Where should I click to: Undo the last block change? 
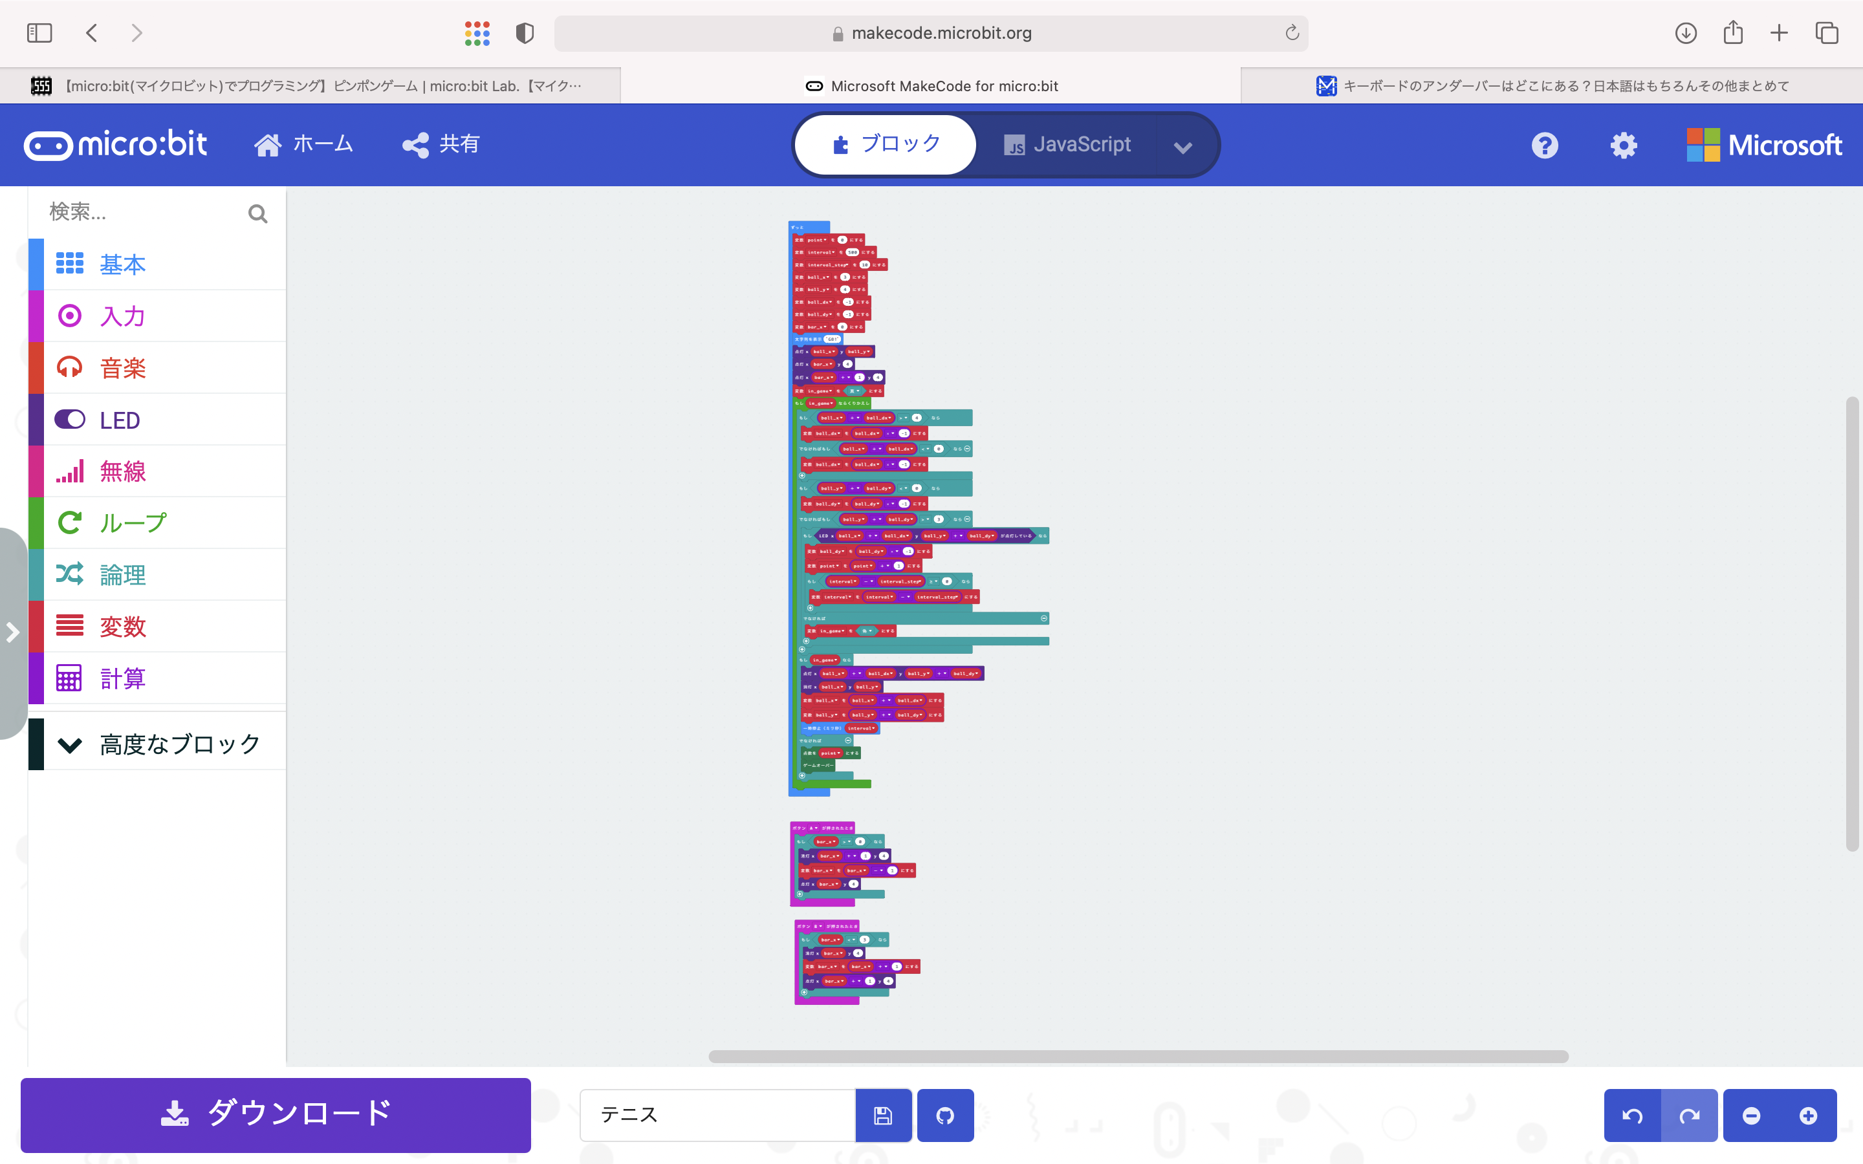tap(1635, 1115)
